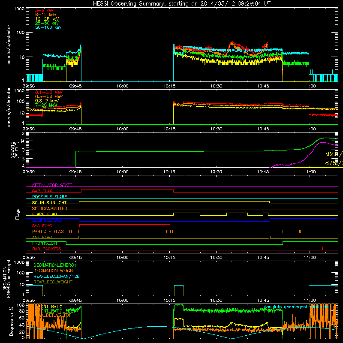The width and height of the screenshot is (343, 343).
Task: Click the 09:45 tick label below decimation panel
Action: 75,301
